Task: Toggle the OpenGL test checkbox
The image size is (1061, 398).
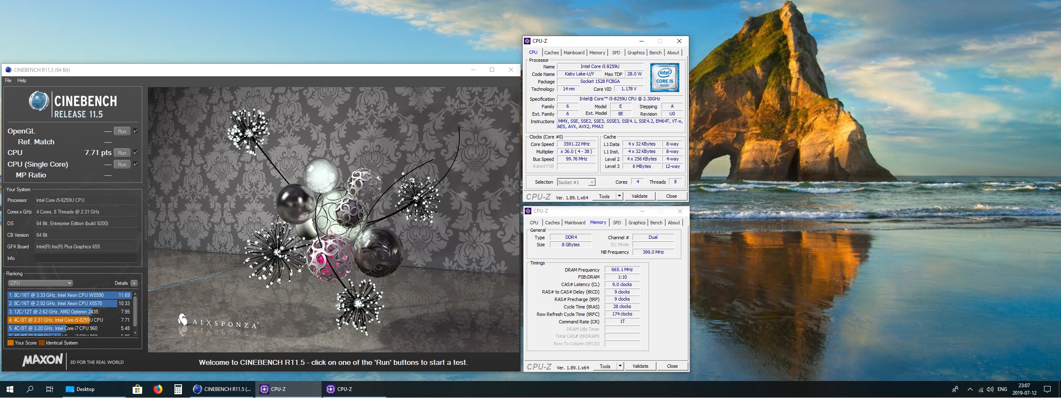Action: [x=136, y=131]
